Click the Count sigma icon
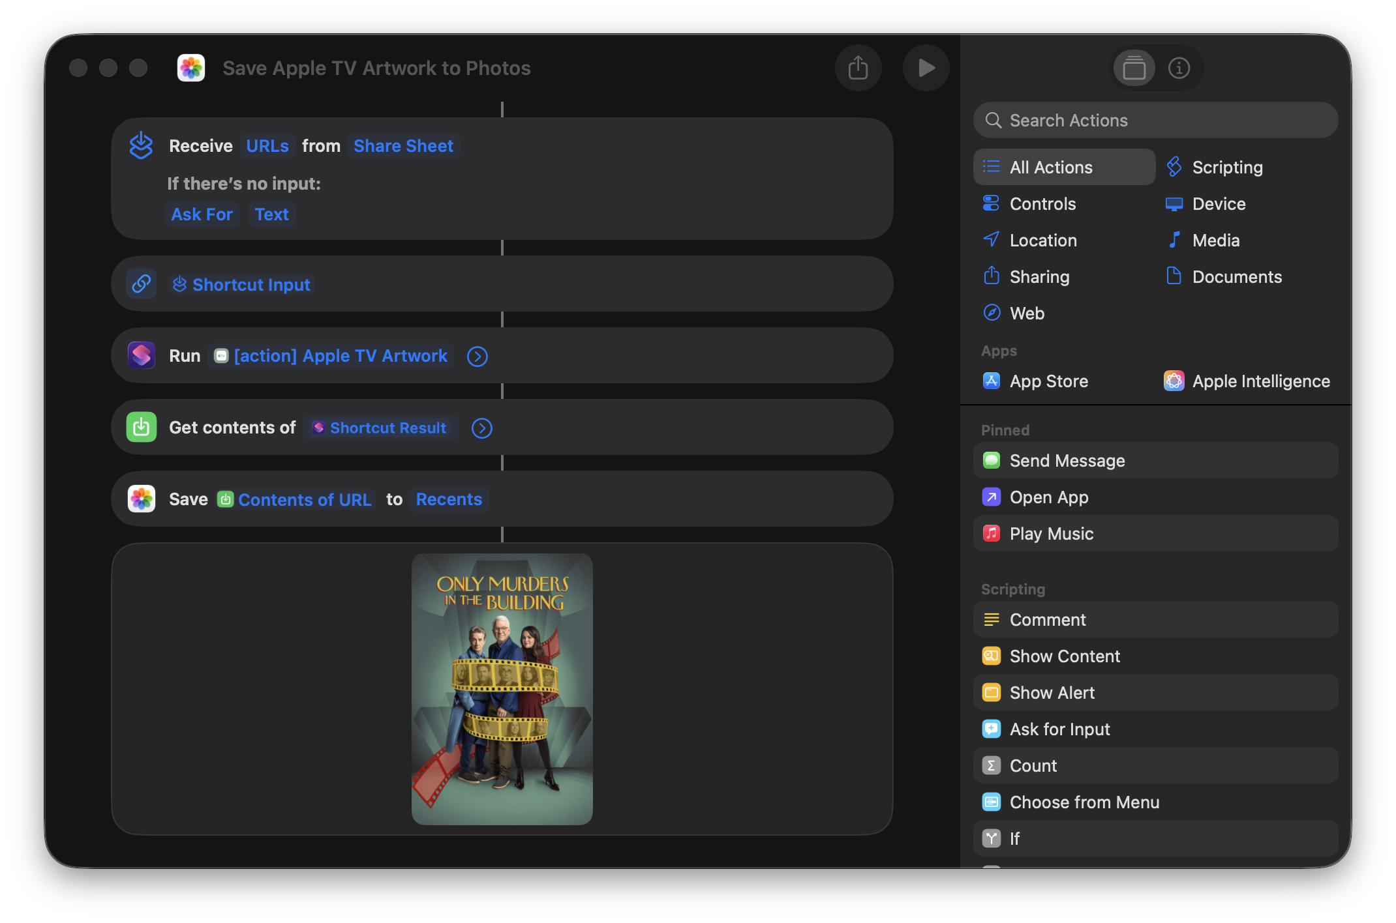 pyautogui.click(x=992, y=765)
